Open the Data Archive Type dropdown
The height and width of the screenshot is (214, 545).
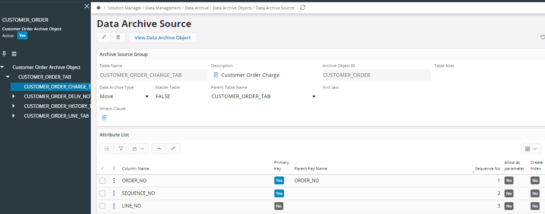(147, 96)
